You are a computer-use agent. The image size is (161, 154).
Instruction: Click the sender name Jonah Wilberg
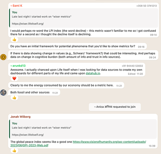click(x=20, y=117)
